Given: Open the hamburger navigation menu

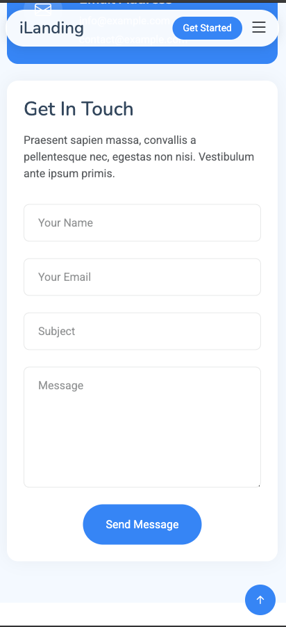Looking at the screenshot, I should click(259, 27).
